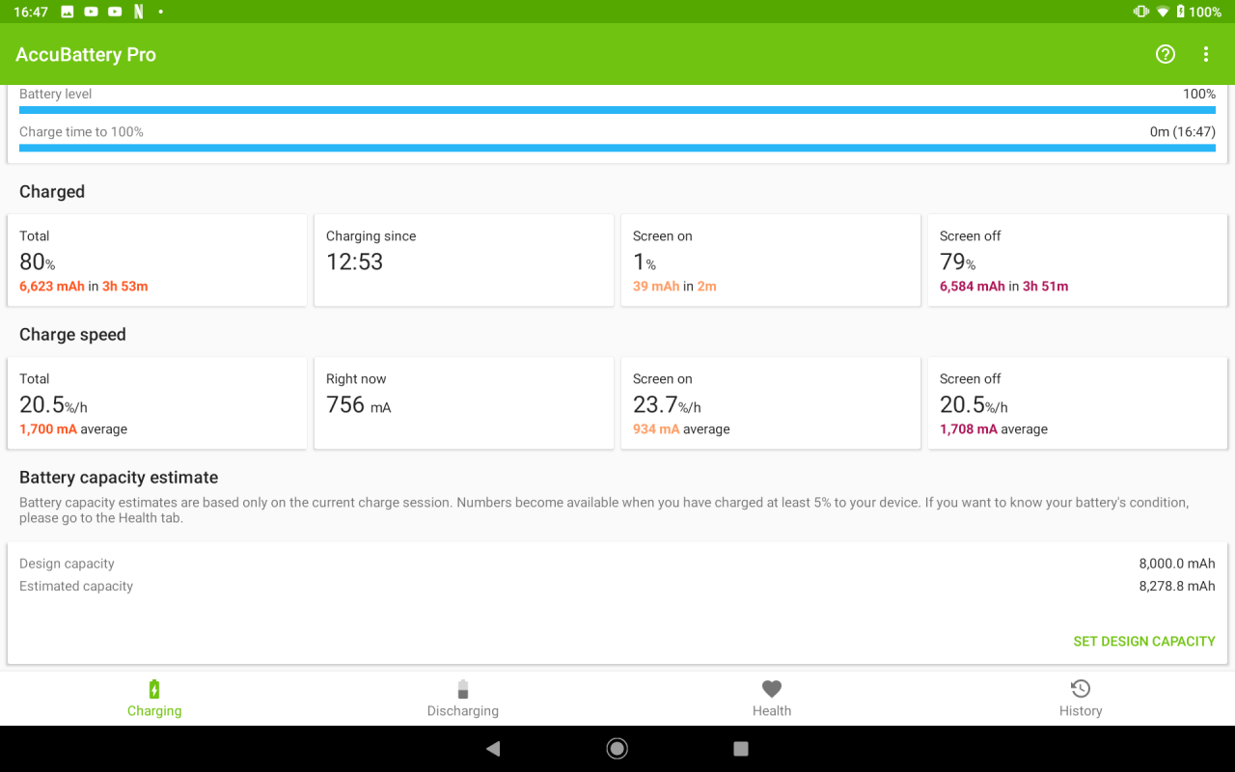1235x772 pixels.
Task: Tap the Charging battery icon
Action: [x=154, y=689]
